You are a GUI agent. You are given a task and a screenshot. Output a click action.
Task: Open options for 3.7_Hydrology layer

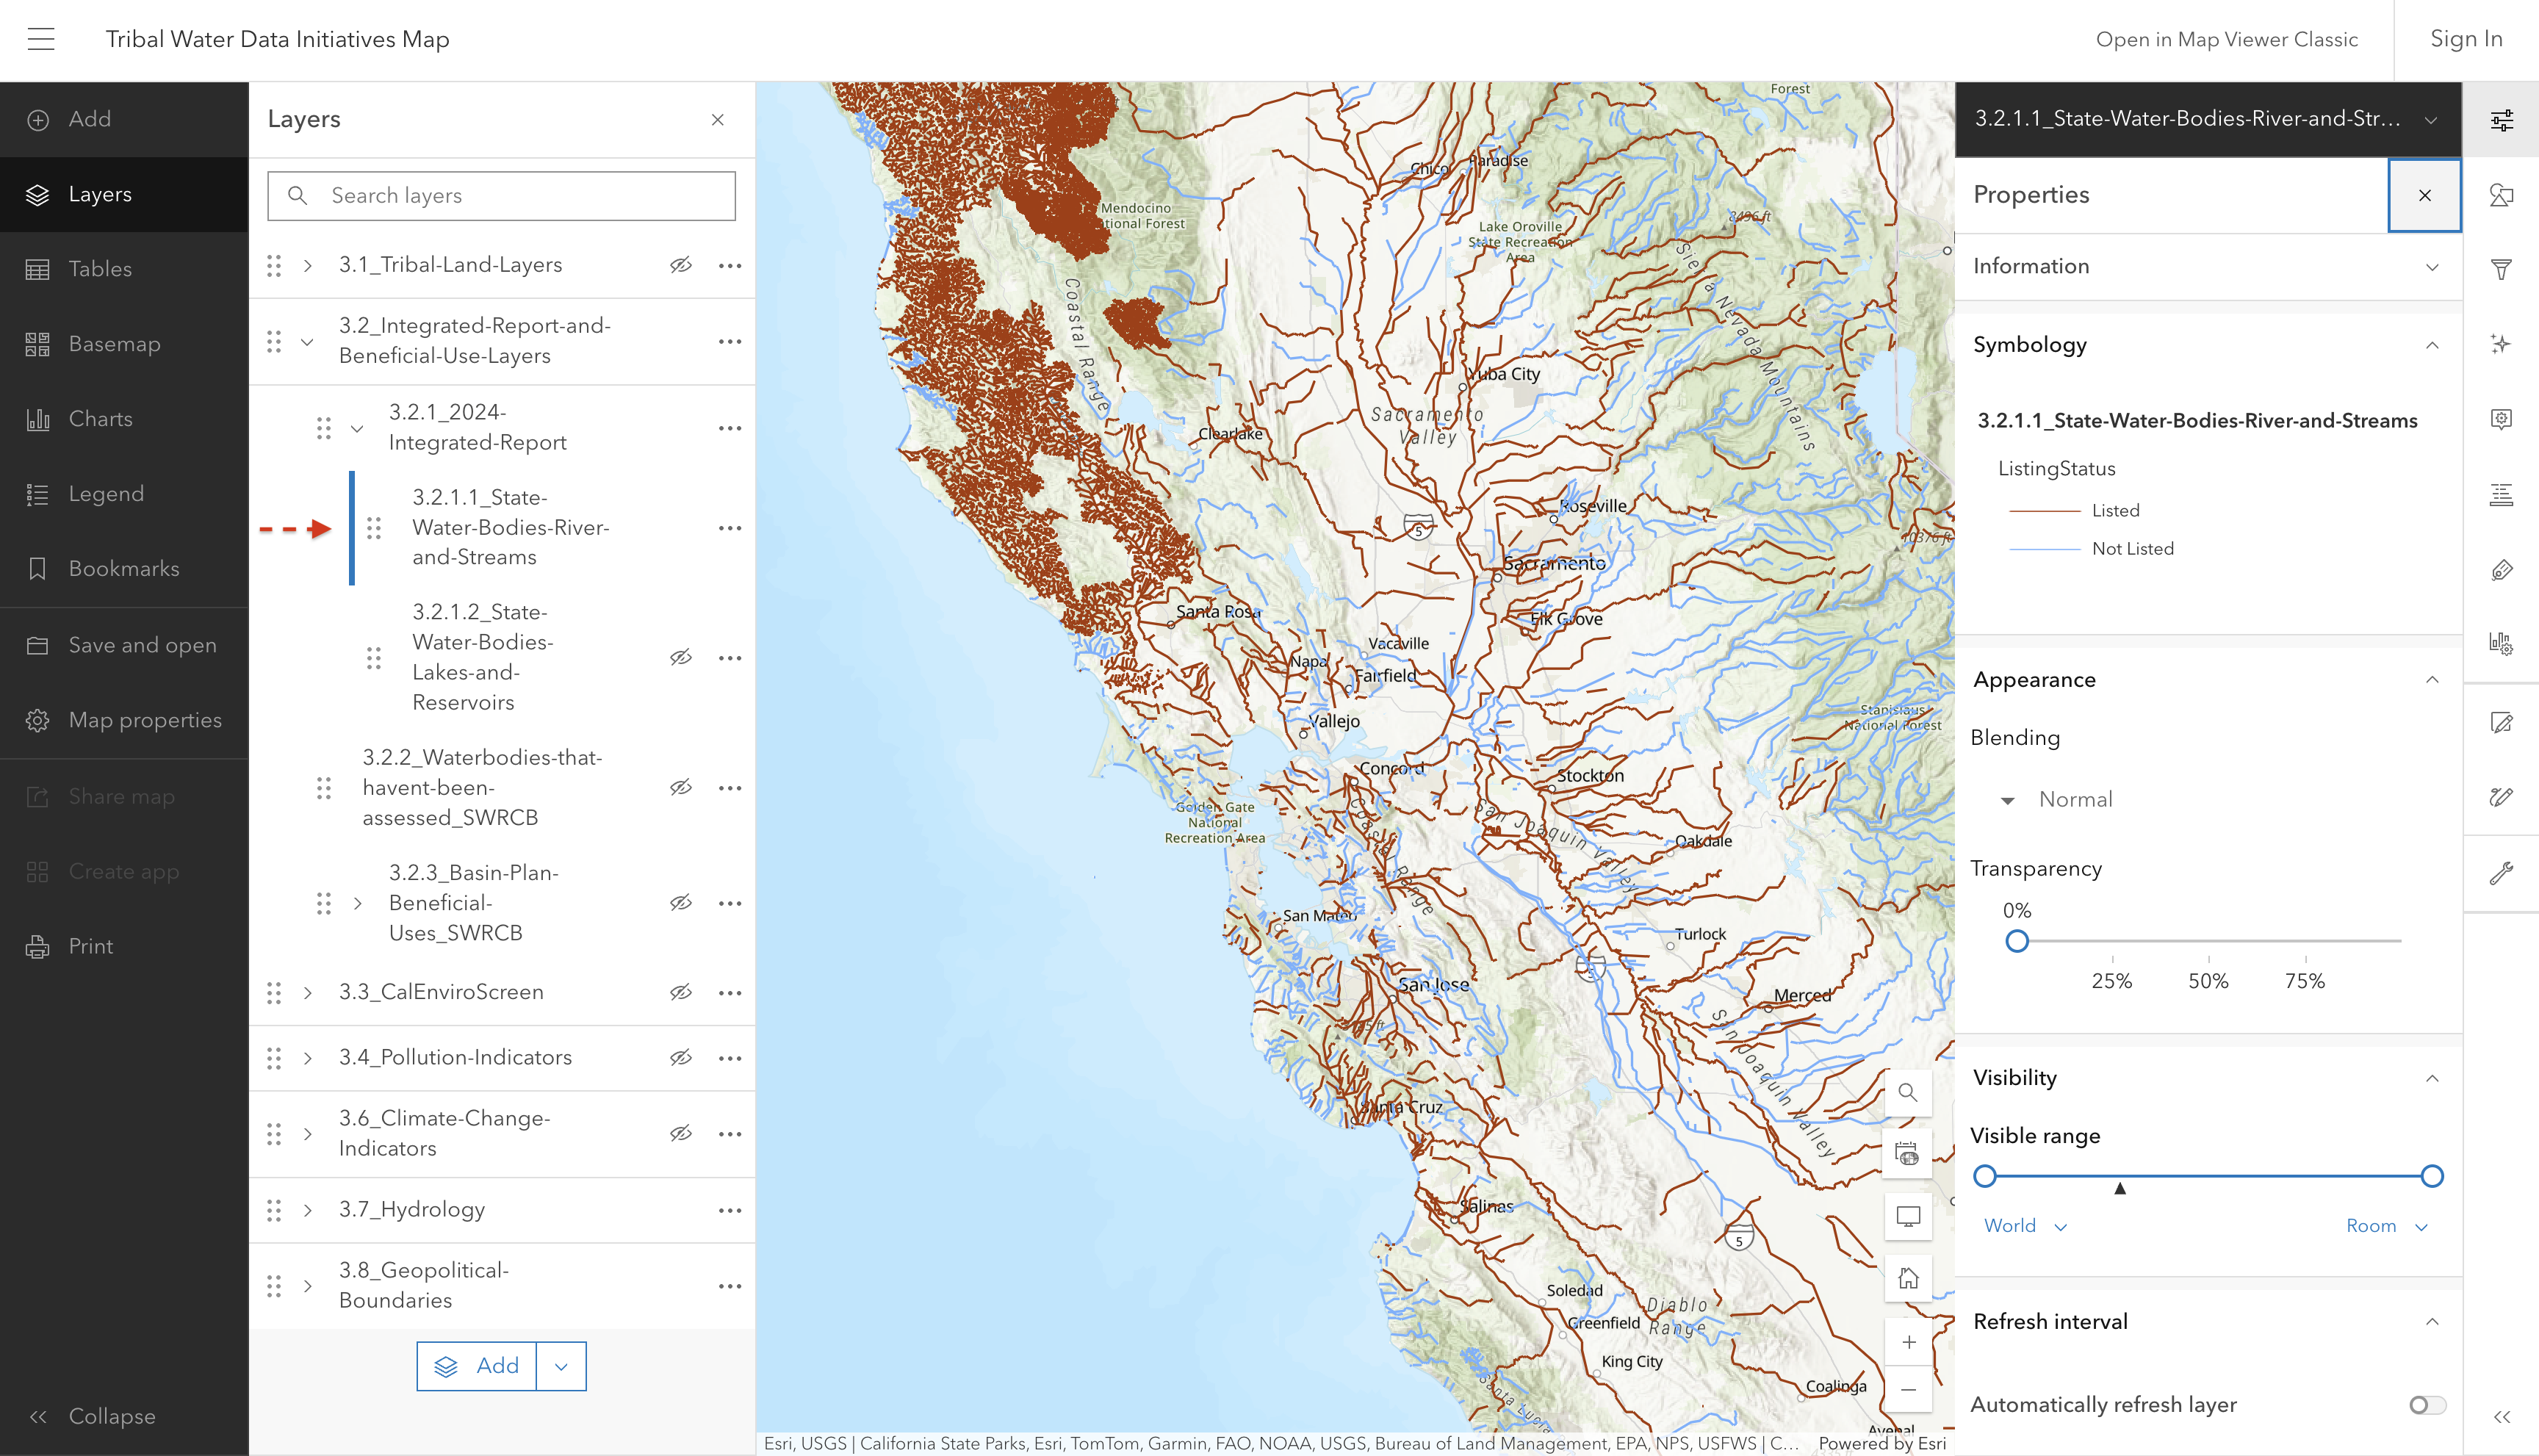coord(730,1210)
